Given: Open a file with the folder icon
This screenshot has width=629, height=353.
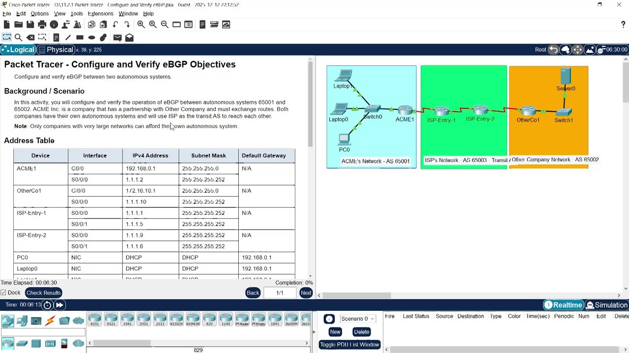Looking at the screenshot, I should [x=18, y=25].
